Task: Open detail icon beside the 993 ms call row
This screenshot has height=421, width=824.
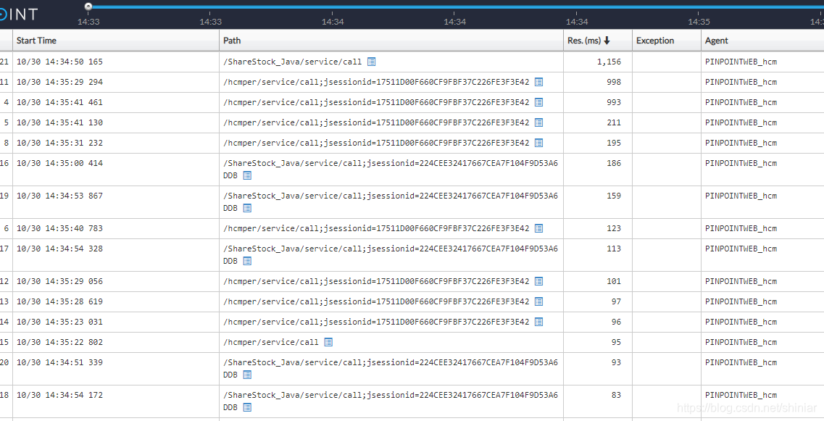Action: tap(538, 102)
